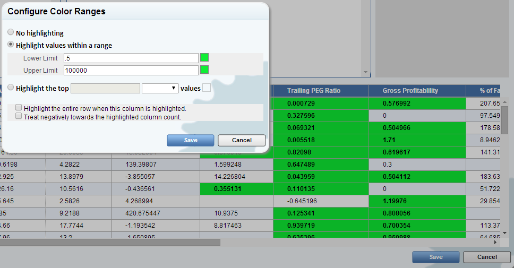Enable Highlight the entire row checkbox
This screenshot has width=514, height=268.
coord(19,108)
